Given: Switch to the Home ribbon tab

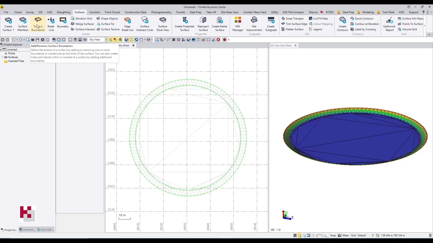Looking at the screenshot, I should 18,12.
